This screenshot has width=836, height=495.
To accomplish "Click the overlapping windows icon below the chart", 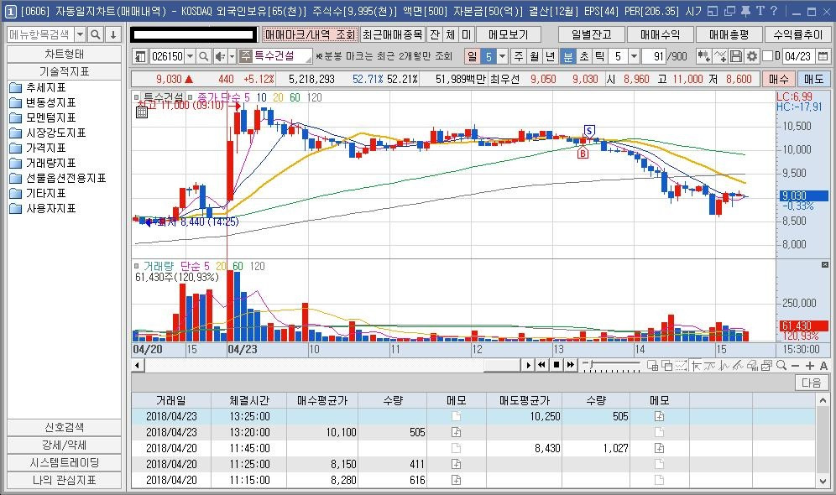I will [666, 366].
